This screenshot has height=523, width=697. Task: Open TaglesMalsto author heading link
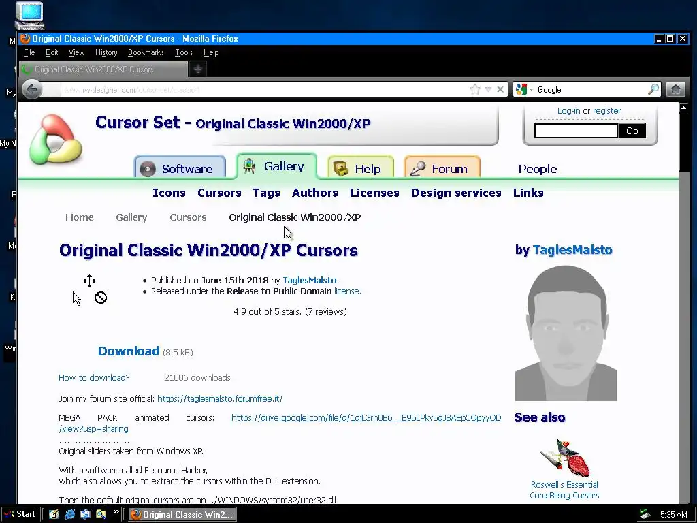click(x=572, y=250)
